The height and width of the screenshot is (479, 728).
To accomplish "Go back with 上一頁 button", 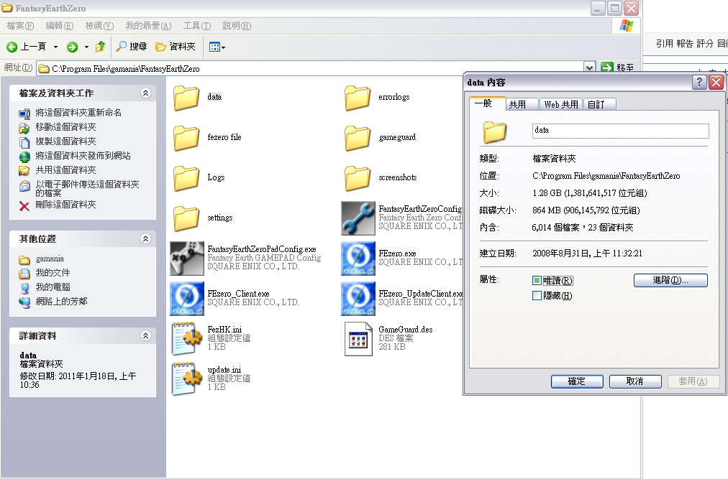I will click(x=27, y=47).
